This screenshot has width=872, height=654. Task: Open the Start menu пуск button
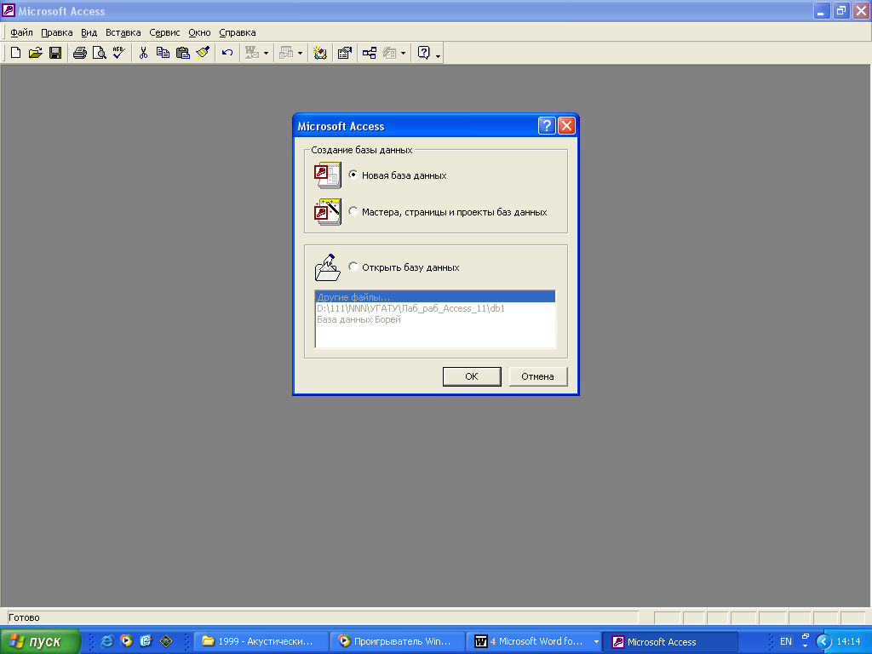coord(40,641)
